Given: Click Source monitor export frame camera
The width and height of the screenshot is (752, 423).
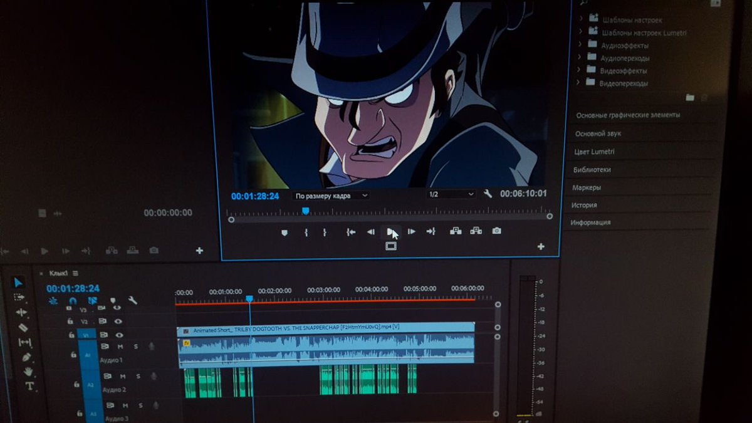Looking at the screenshot, I should point(154,251).
